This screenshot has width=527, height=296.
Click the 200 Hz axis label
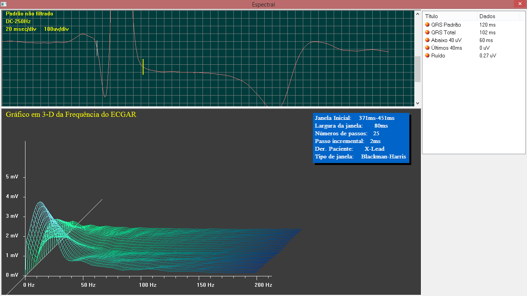(263, 285)
